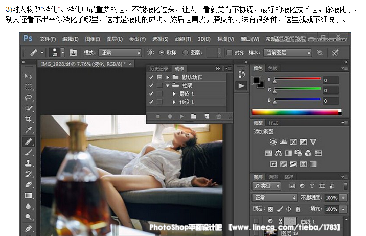Switch to the 历史记录 tab
This screenshot has height=236, width=366.
[159, 69]
